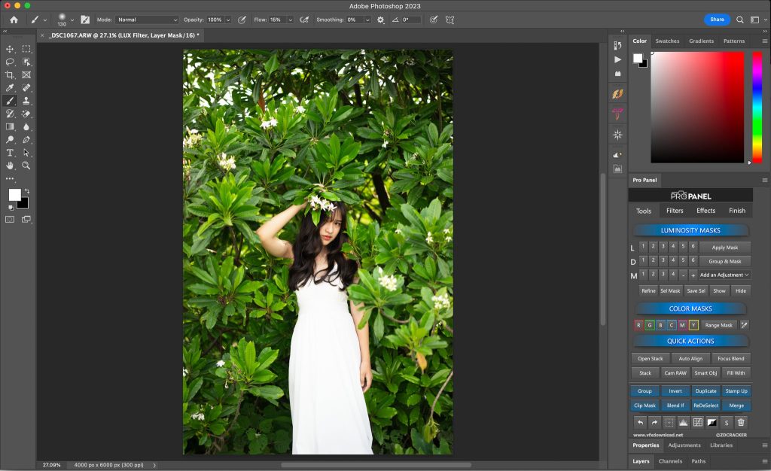Click the Apply Mask button
Viewport: 771px width, 471px height.
point(724,248)
